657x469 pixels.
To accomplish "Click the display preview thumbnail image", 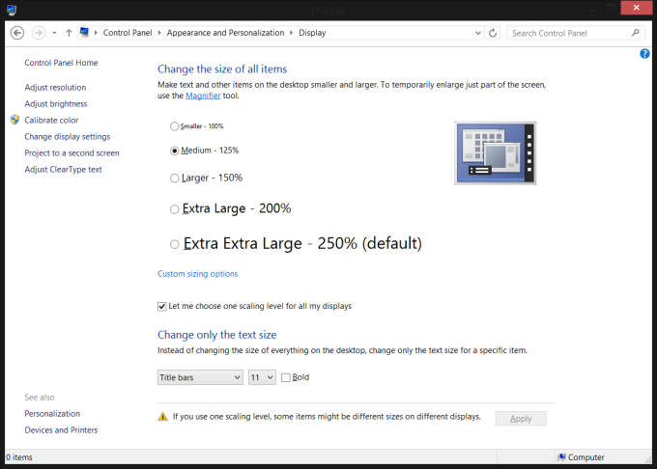I will [496, 153].
